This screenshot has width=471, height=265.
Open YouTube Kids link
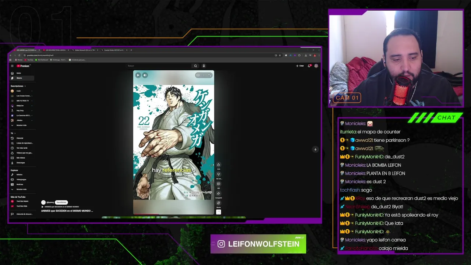tap(22, 206)
